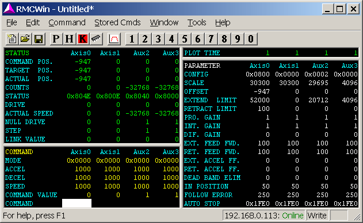Select Axis0 RETRACT LIMIT value 100
Image resolution: width=363 pixels, height=223 pixels.
tap(263, 109)
